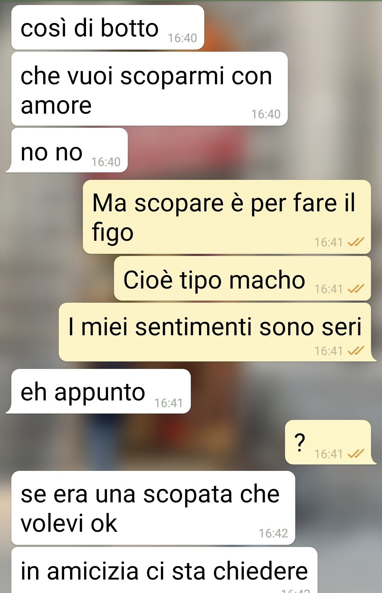Tap the double-check icon on the 'fare il figo' message
The width and height of the screenshot is (382, 593).
(356, 242)
